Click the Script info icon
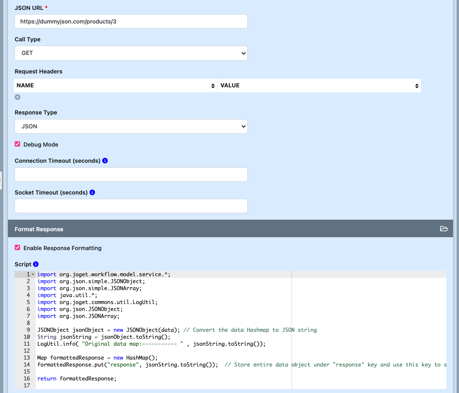Screen dimensions: 459x393 (36, 264)
